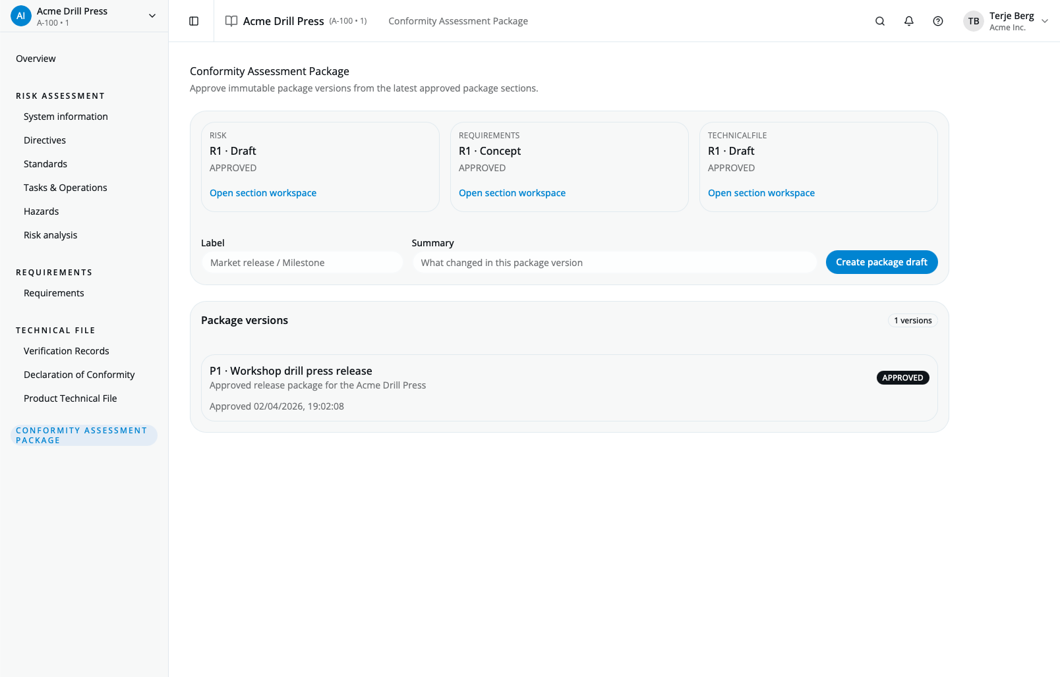Image resolution: width=1060 pixels, height=677 pixels.
Task: Open Risk analysis page
Action: pyautogui.click(x=51, y=235)
